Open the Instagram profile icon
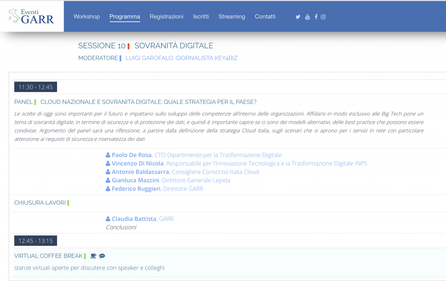The width and height of the screenshot is (446, 281). pyautogui.click(x=323, y=17)
